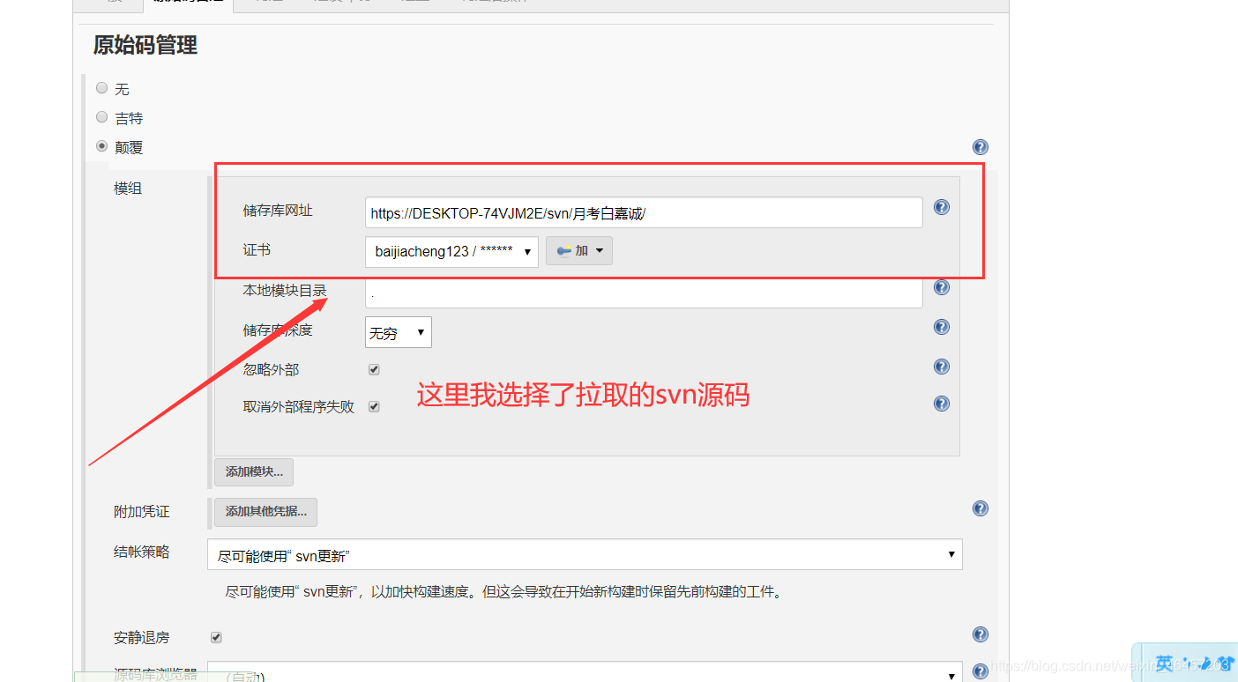Screen dimensions: 1238x682
Task: Open help icon for 储存库网址 field
Action: tap(942, 207)
